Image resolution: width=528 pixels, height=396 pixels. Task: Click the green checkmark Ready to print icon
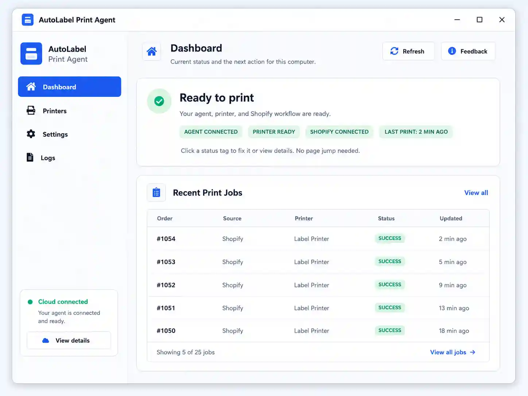[x=159, y=101]
